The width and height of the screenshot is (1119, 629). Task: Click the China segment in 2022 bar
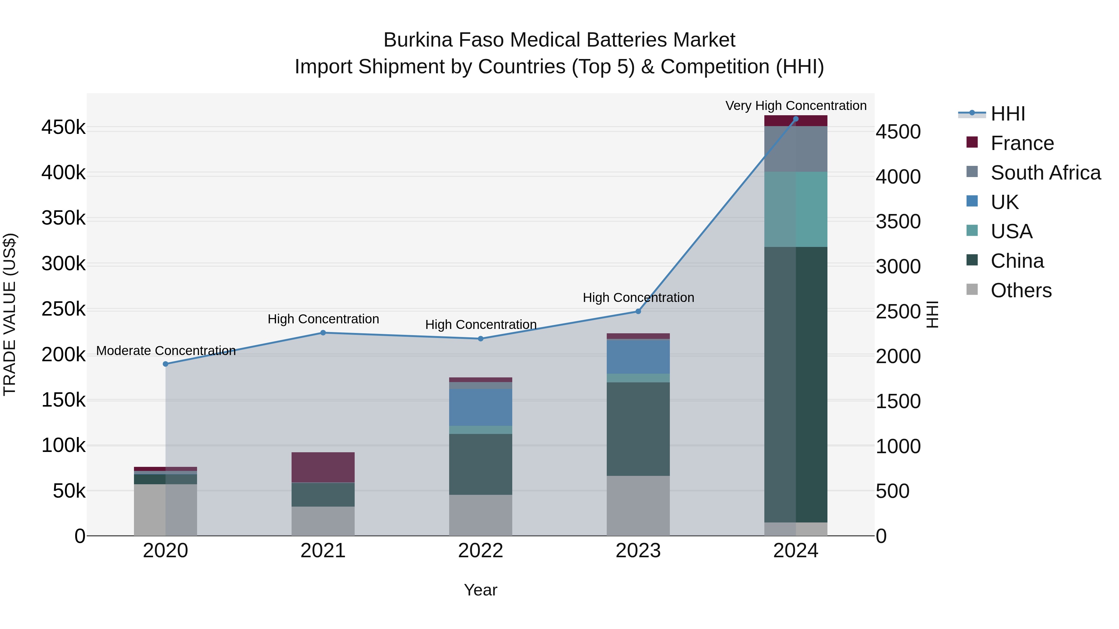pyautogui.click(x=481, y=464)
